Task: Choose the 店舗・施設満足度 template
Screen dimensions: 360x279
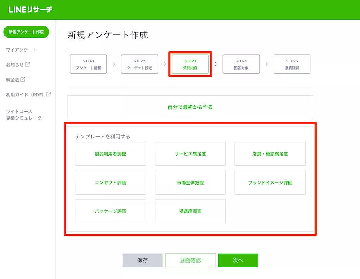Action: click(x=270, y=154)
